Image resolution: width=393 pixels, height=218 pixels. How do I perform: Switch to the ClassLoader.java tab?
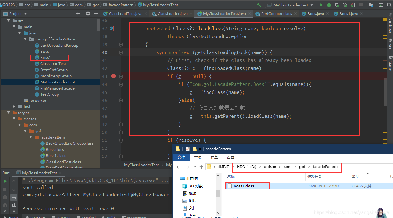coord(172,14)
